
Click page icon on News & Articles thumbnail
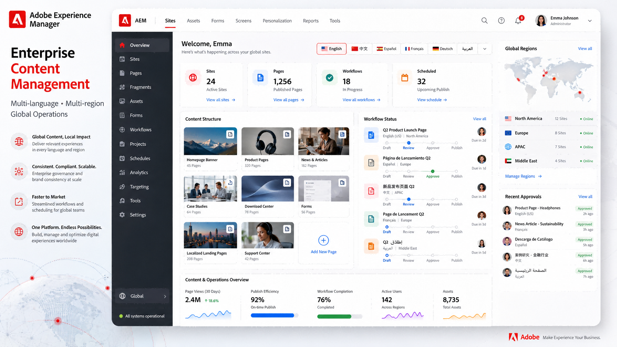[342, 135]
